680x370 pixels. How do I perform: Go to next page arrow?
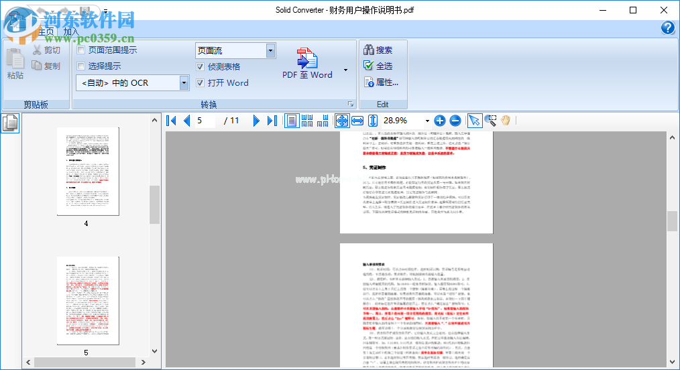pyautogui.click(x=256, y=121)
